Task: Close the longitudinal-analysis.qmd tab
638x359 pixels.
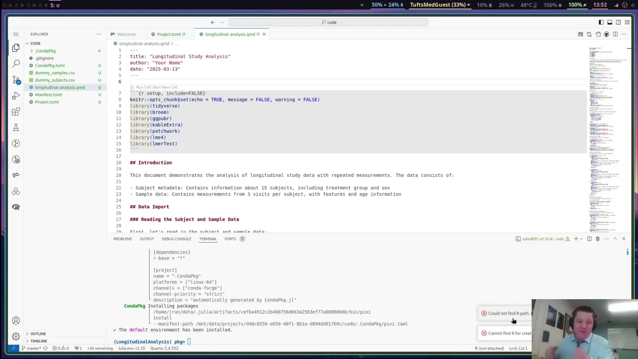Action: point(264,34)
